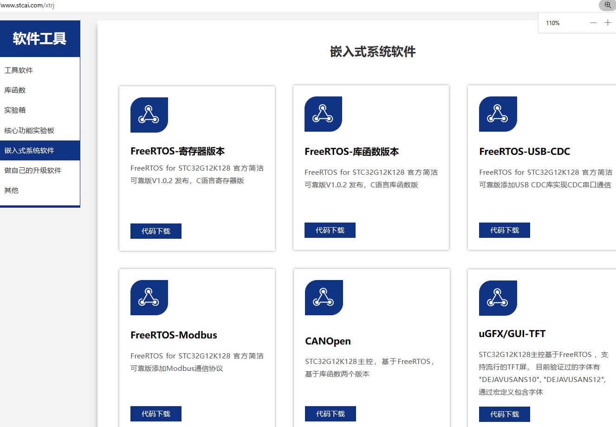Viewport: 616px width, 427px height.
Task: Click the CANOpen title
Action: tap(328, 341)
